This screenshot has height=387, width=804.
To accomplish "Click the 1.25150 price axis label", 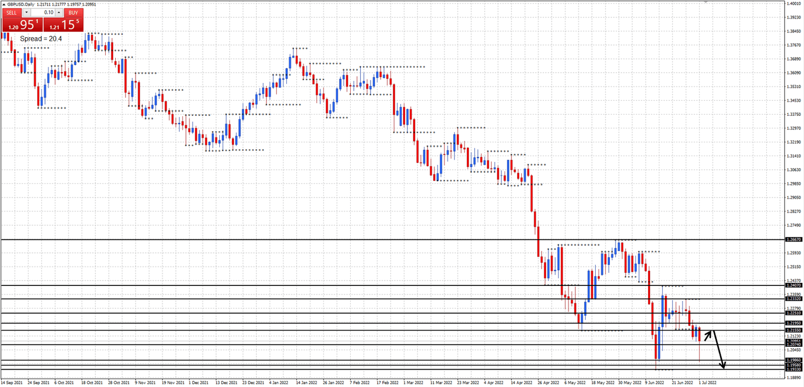I will (795, 267).
